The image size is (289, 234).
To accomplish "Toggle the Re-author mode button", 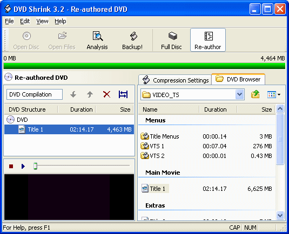I will coord(208,40).
